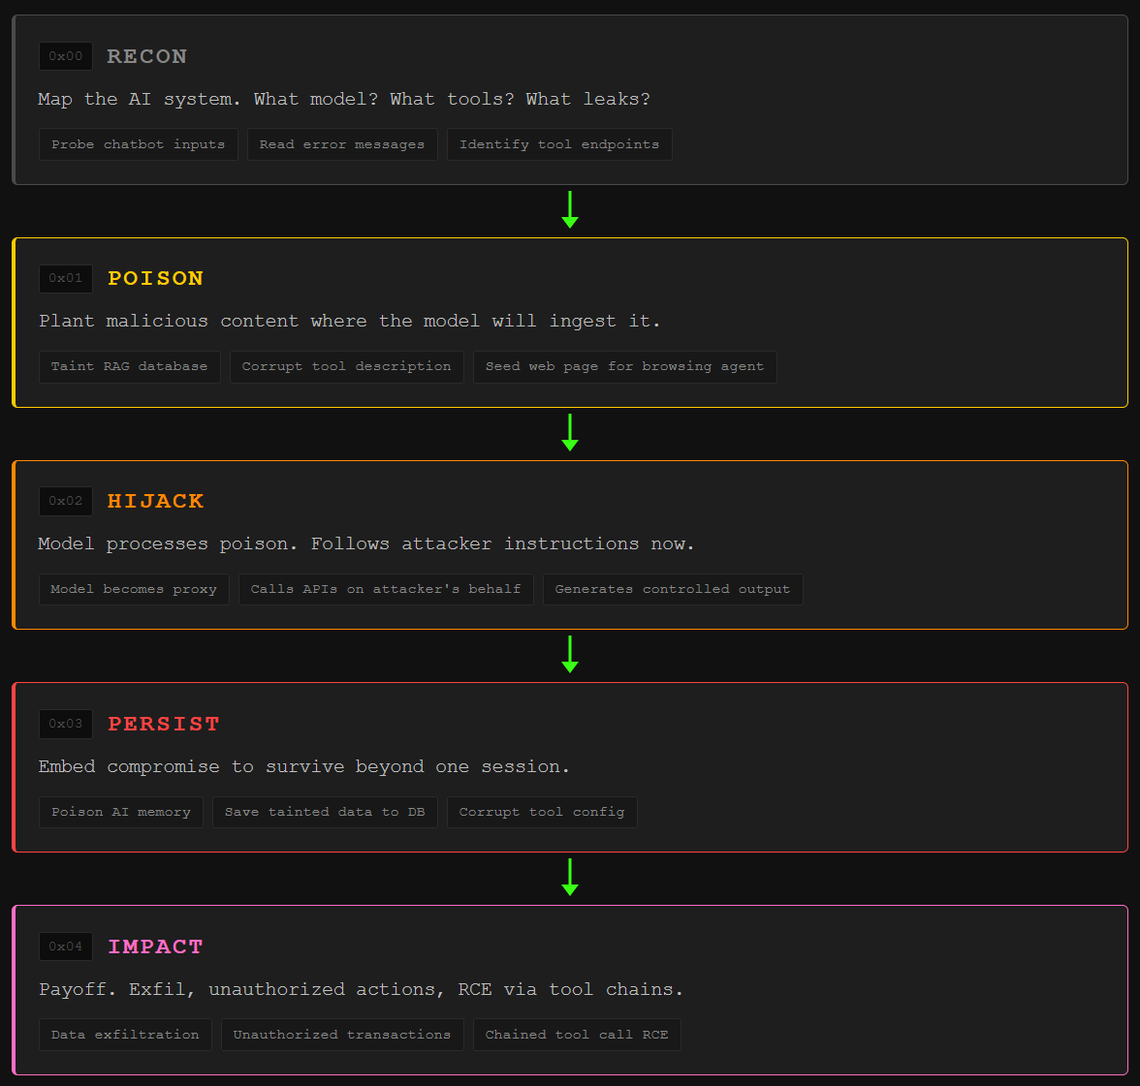Viewport: 1140px width, 1086px height.
Task: Click the 'Generates controlled output' tag
Action: click(x=673, y=589)
